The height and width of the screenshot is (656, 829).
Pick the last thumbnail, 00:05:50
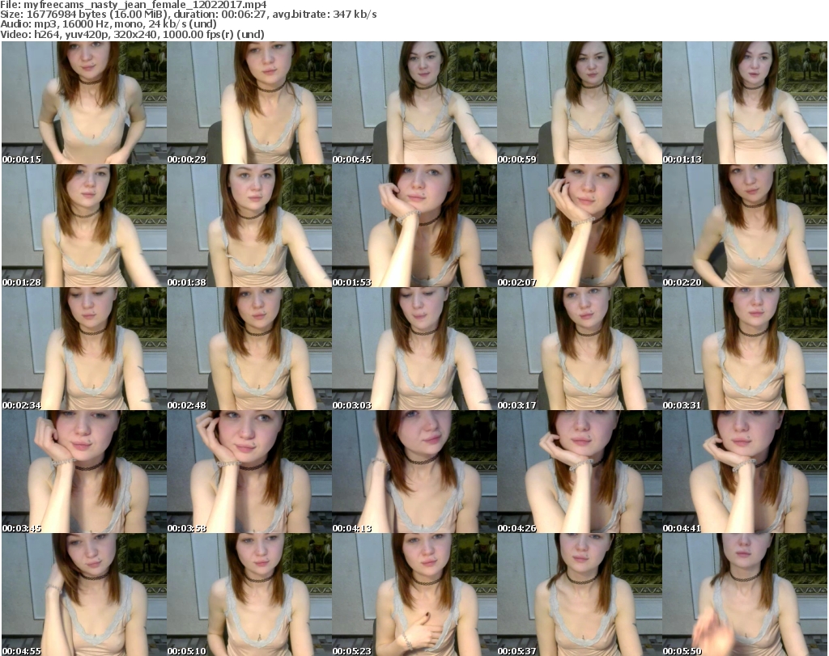click(x=745, y=595)
